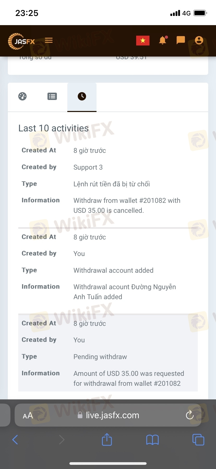
Task: Open user profile account icon
Action: tap(199, 40)
